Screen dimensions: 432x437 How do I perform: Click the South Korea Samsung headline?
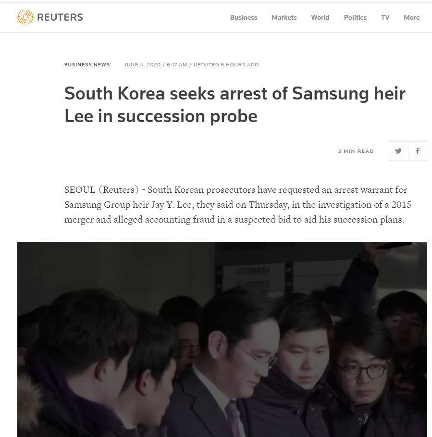pyautogui.click(x=235, y=104)
